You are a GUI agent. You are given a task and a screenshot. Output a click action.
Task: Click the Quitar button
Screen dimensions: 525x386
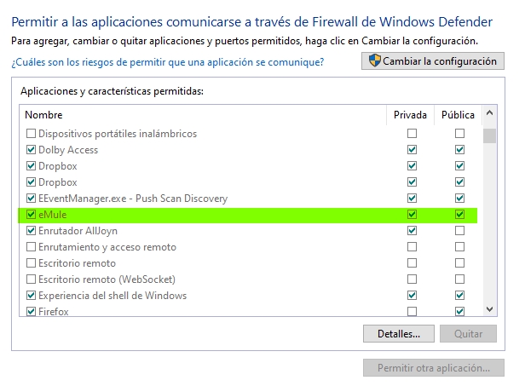coord(468,334)
